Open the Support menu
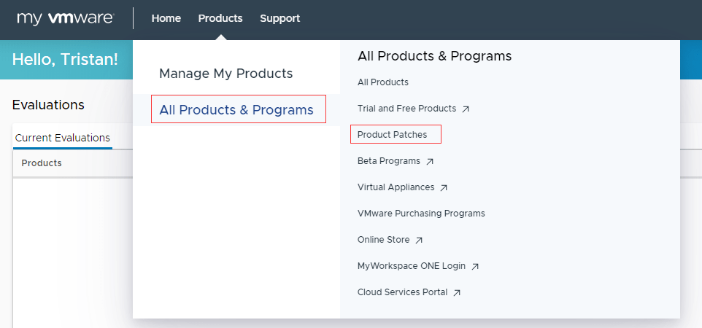 279,18
